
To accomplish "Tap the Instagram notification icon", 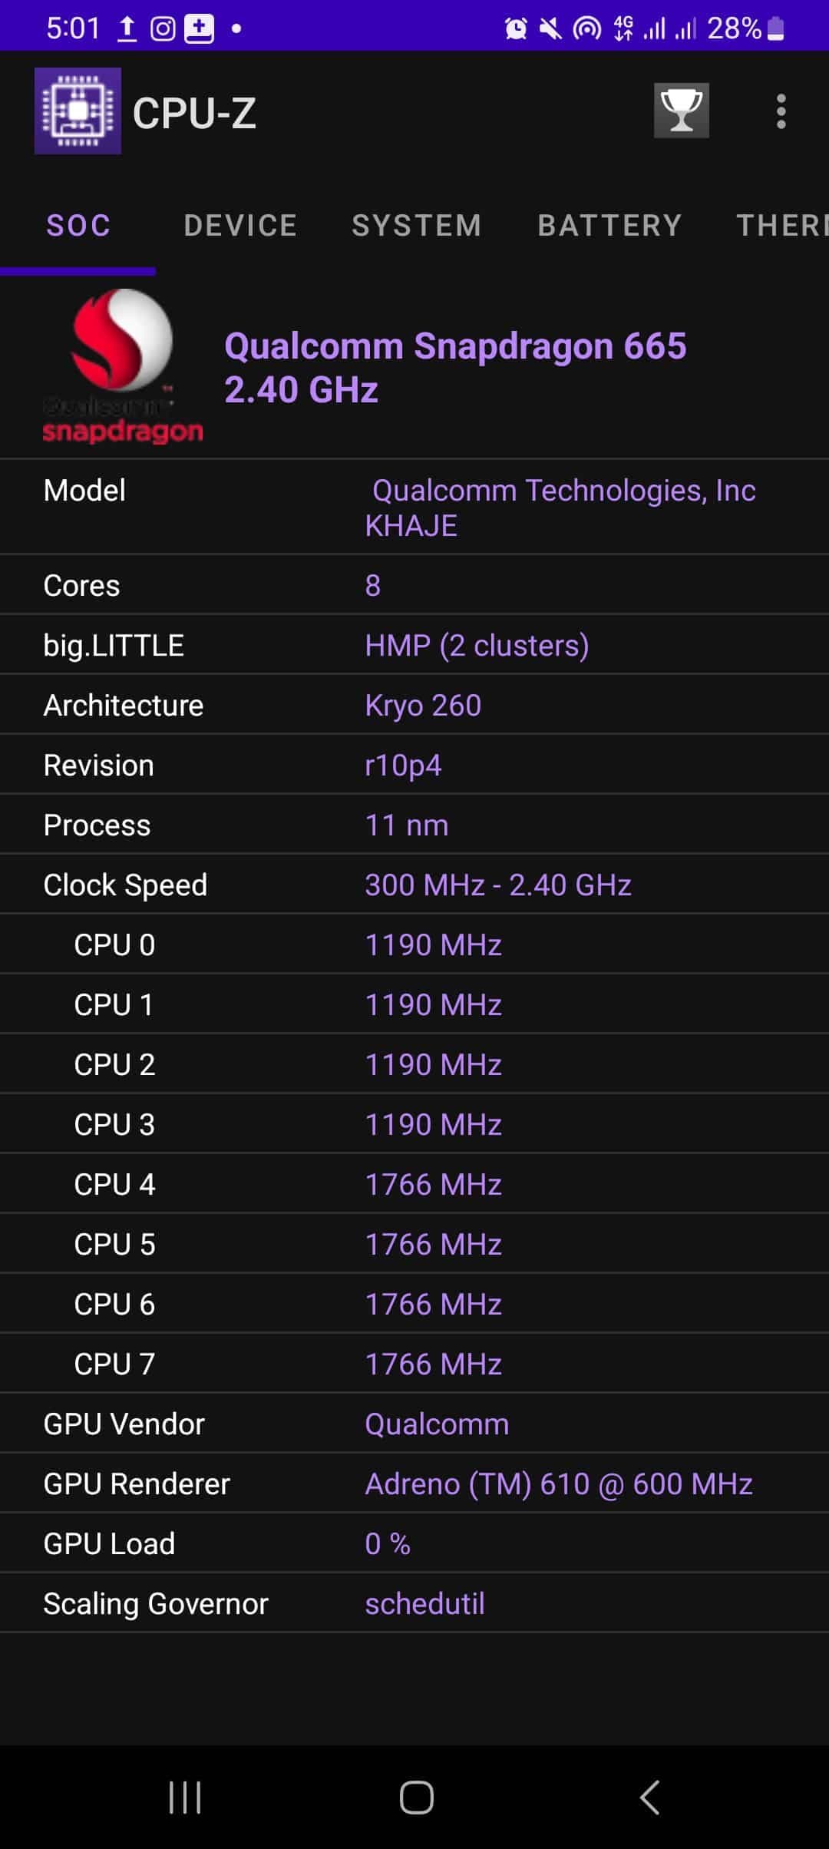I will (x=163, y=29).
